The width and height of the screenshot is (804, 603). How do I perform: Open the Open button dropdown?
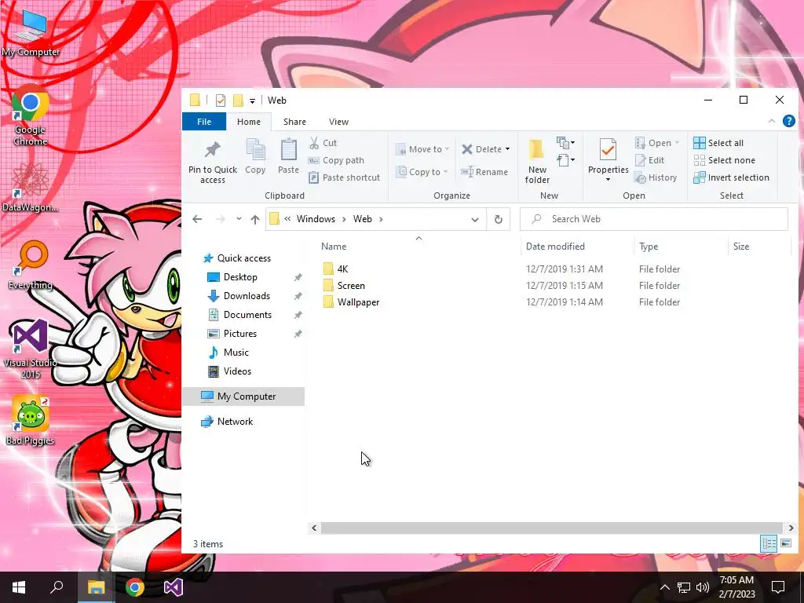point(677,143)
